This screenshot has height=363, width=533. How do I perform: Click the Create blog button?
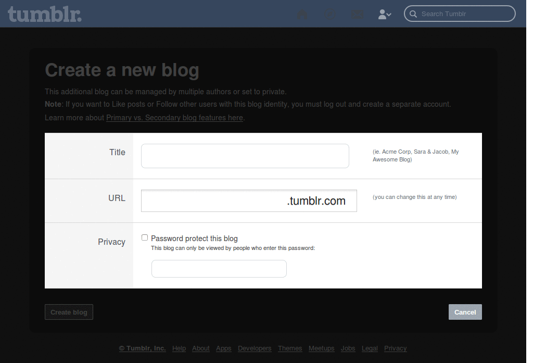click(69, 312)
